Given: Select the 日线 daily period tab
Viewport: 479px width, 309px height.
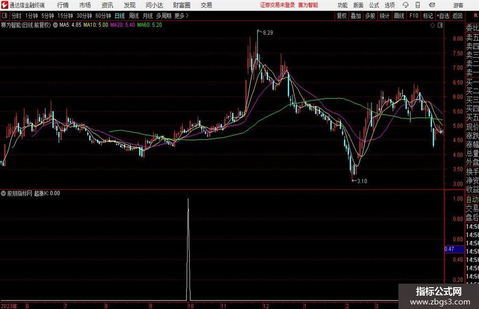Looking at the screenshot, I should pyautogui.click(x=120, y=16).
